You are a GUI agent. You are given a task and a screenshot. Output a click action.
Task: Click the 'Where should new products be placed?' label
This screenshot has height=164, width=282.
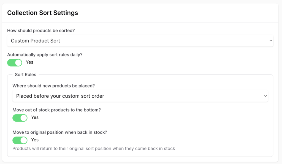(x=53, y=86)
